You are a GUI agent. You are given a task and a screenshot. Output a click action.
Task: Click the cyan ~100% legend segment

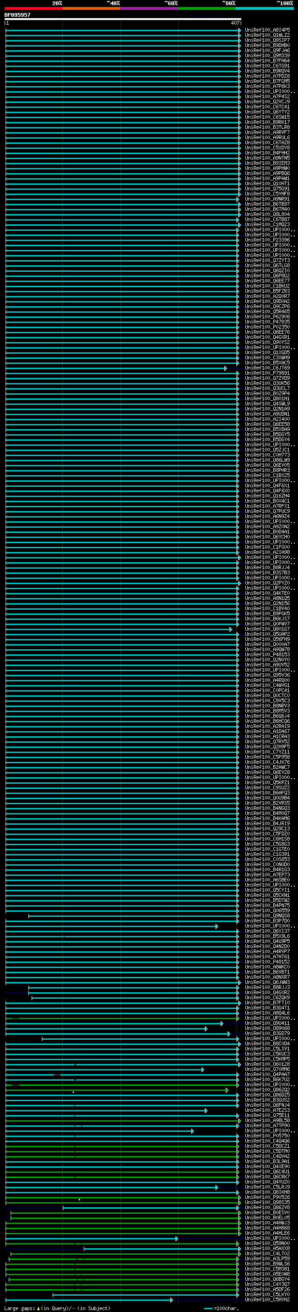tap(264, 8)
